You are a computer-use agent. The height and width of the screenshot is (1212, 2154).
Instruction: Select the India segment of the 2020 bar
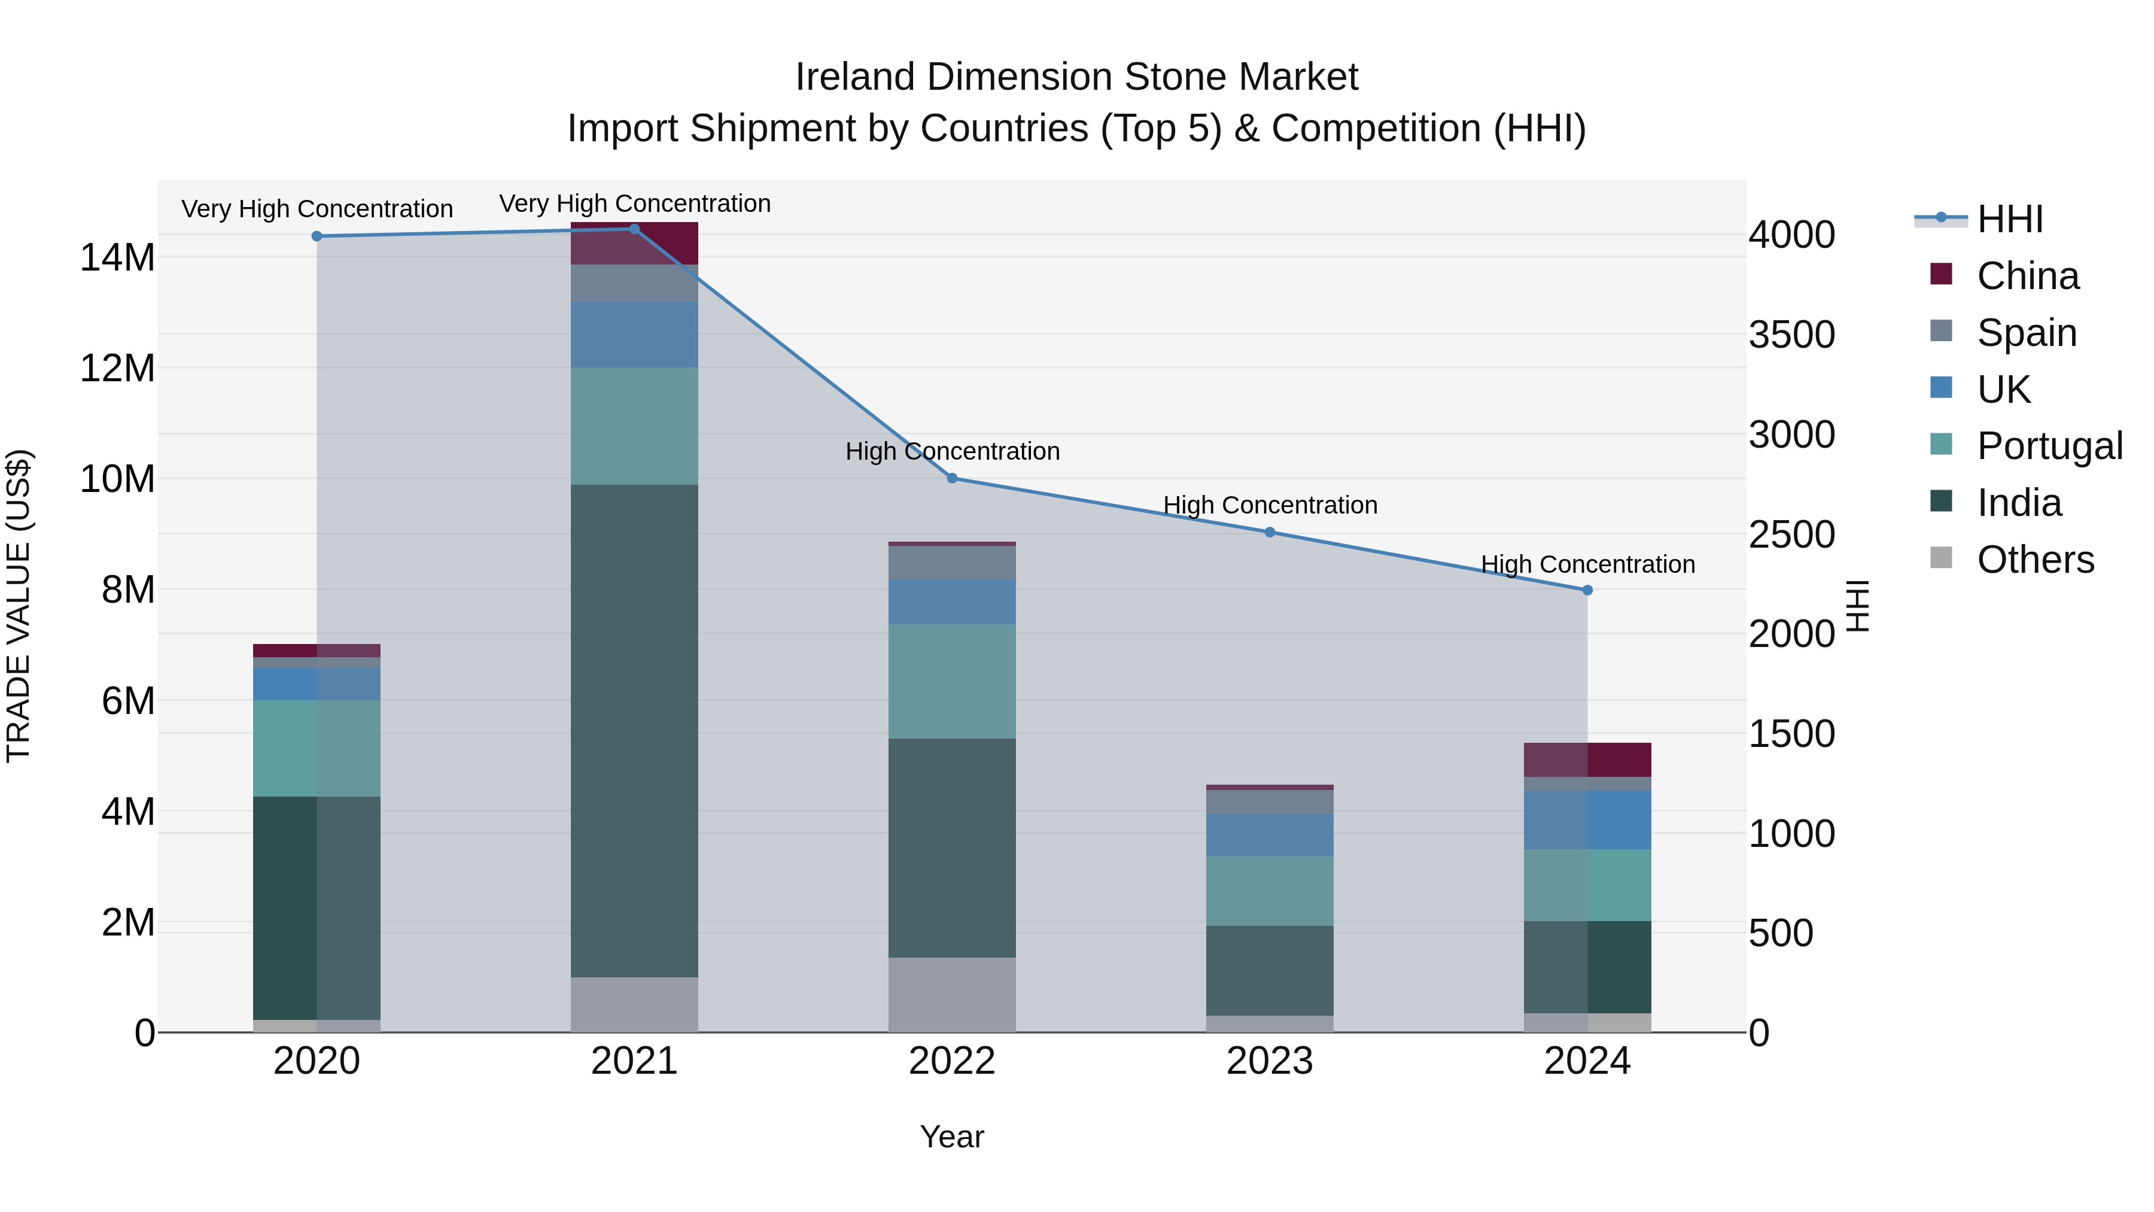click(317, 909)
